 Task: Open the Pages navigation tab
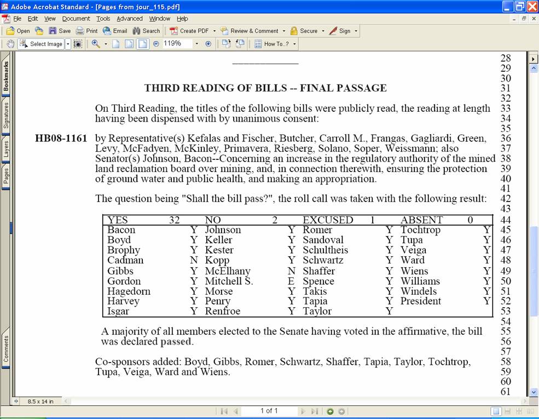coord(6,176)
